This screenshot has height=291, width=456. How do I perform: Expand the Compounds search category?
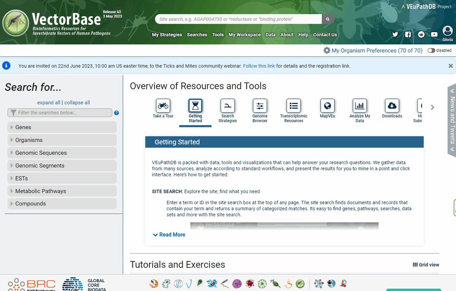coord(62,204)
